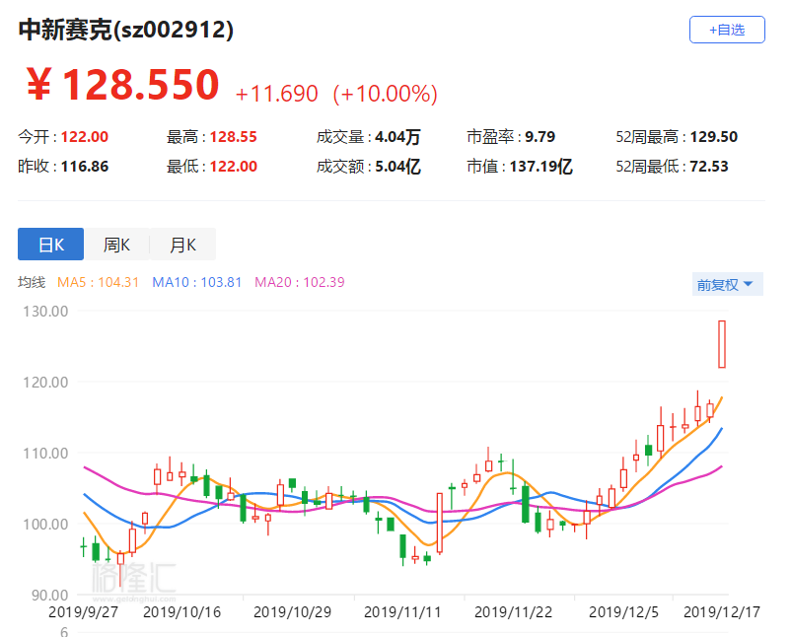Switch to the 日K tab
This screenshot has height=637, width=791.
tap(51, 245)
